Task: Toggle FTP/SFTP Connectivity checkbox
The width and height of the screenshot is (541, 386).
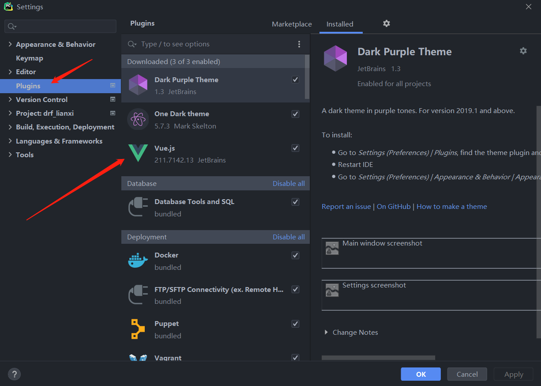Action: click(x=296, y=290)
